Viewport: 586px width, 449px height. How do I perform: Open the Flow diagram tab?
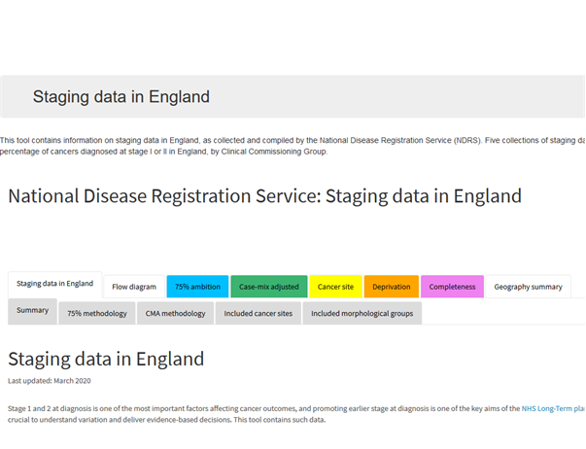(x=134, y=287)
